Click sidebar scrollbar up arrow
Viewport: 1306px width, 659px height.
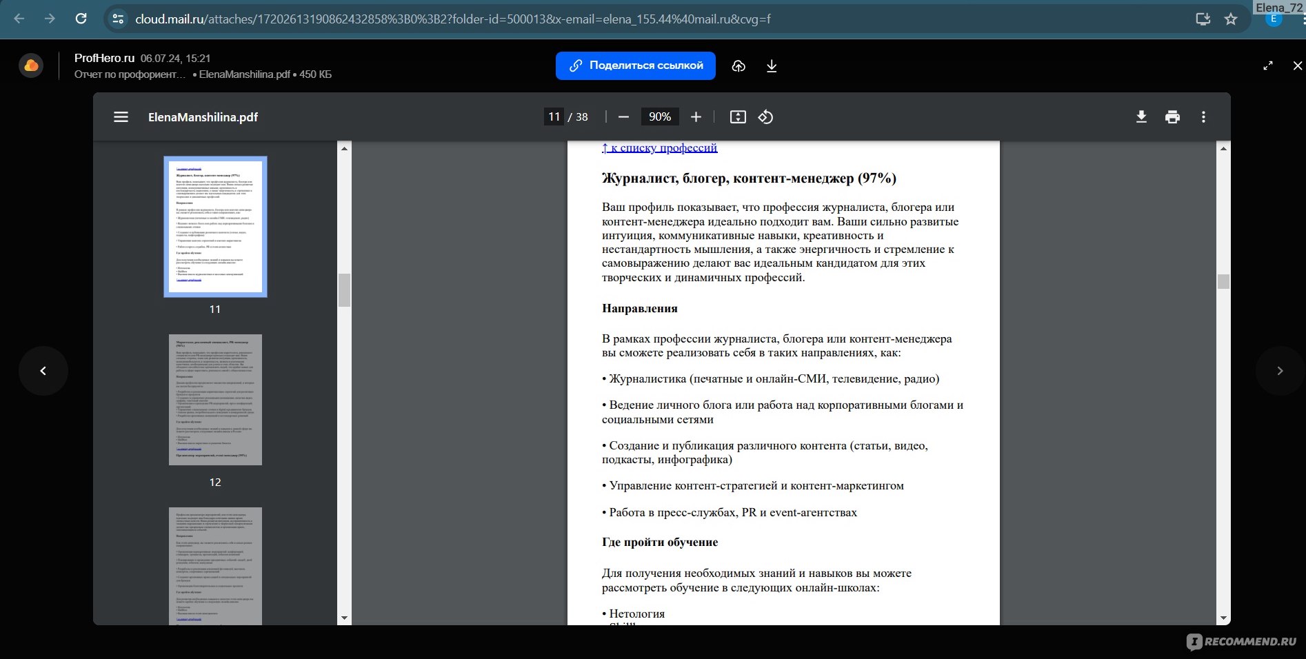(x=344, y=148)
